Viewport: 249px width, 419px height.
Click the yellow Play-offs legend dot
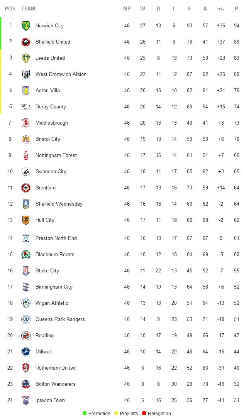pyautogui.click(x=116, y=413)
